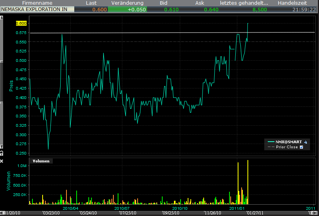Image resolution: width=319 pixels, height=216 pixels.
Task: Click left arrow of bottom time scrollbar
Action: [2, 213]
